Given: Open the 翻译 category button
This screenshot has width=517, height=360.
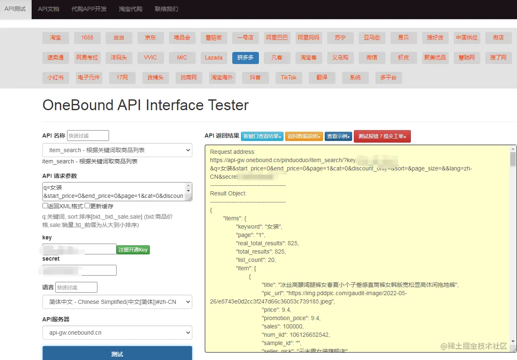Looking at the screenshot, I should [322, 78].
